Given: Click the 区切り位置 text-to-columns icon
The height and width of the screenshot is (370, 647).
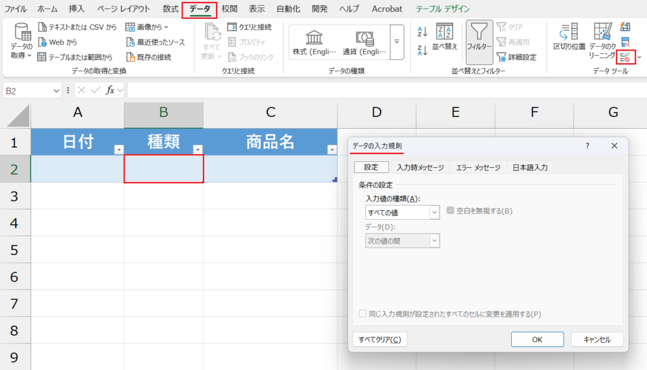Looking at the screenshot, I should [569, 31].
